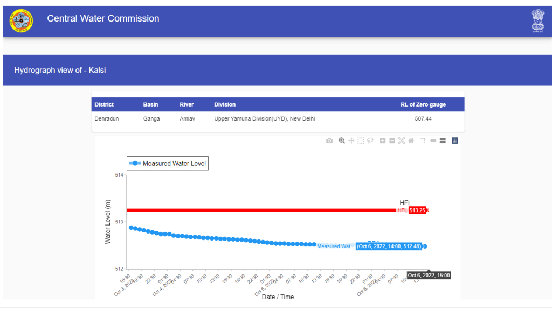Click the first data point of the series
This screenshot has height=310, width=552.
130,228
